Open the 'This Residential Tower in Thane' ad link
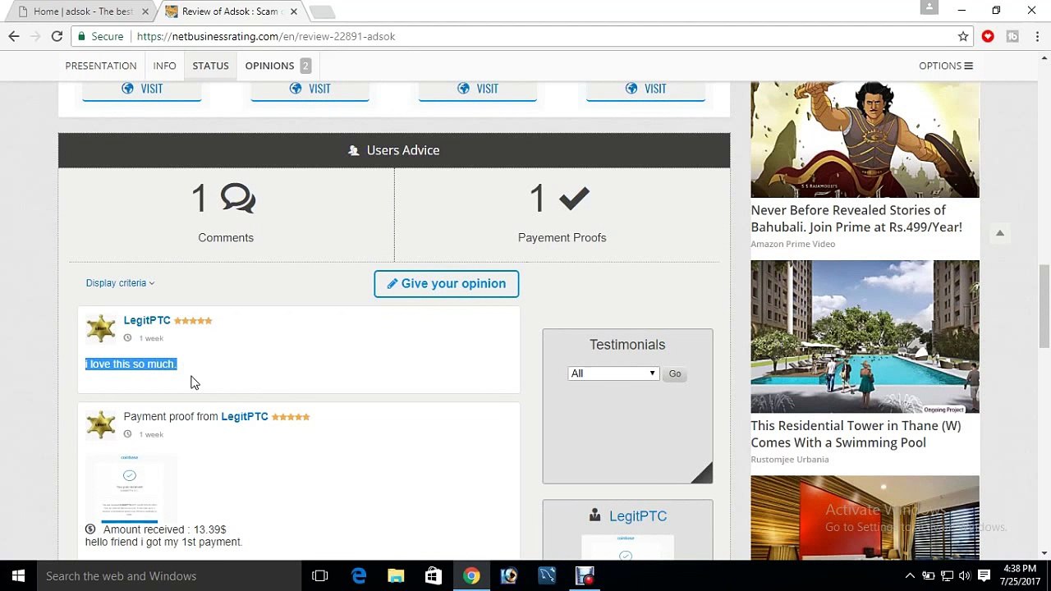The image size is (1051, 591). point(856,433)
